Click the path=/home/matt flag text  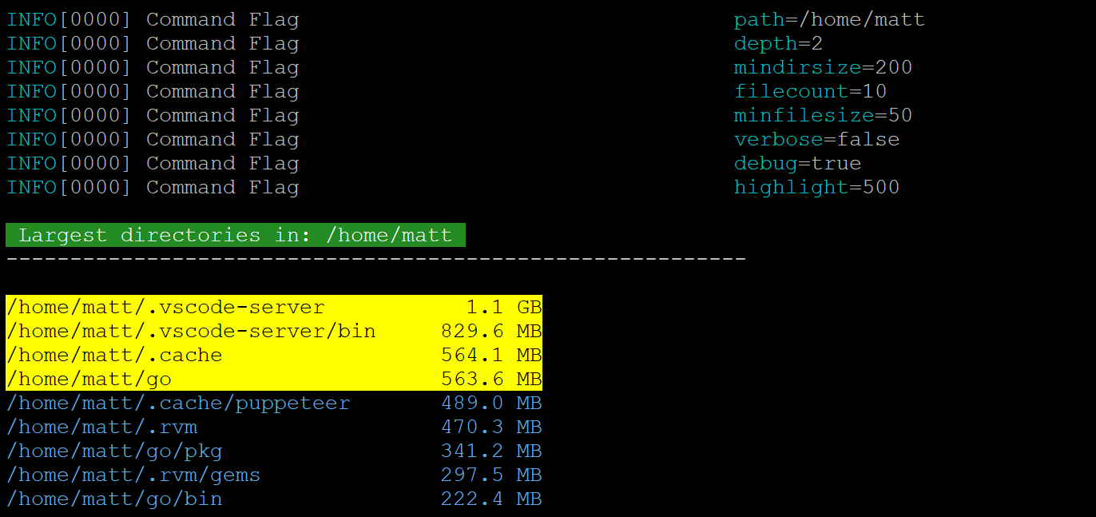tap(829, 19)
